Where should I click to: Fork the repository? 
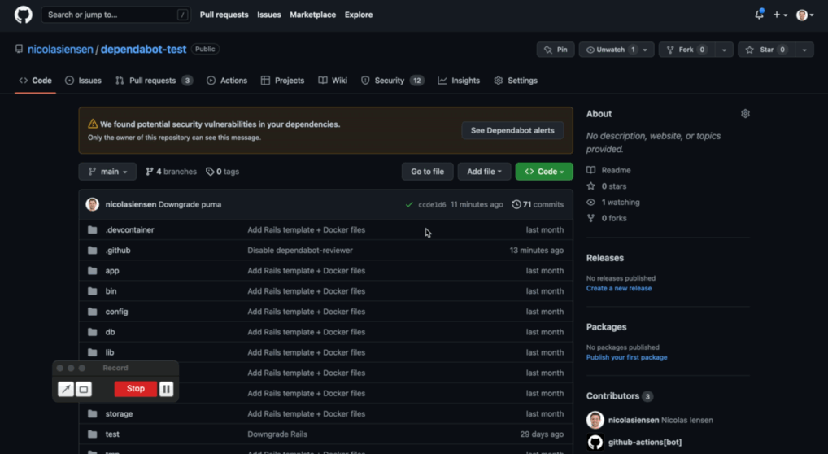pyautogui.click(x=687, y=50)
